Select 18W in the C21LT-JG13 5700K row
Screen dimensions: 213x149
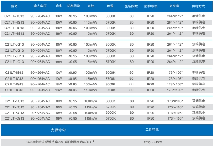click(59, 62)
